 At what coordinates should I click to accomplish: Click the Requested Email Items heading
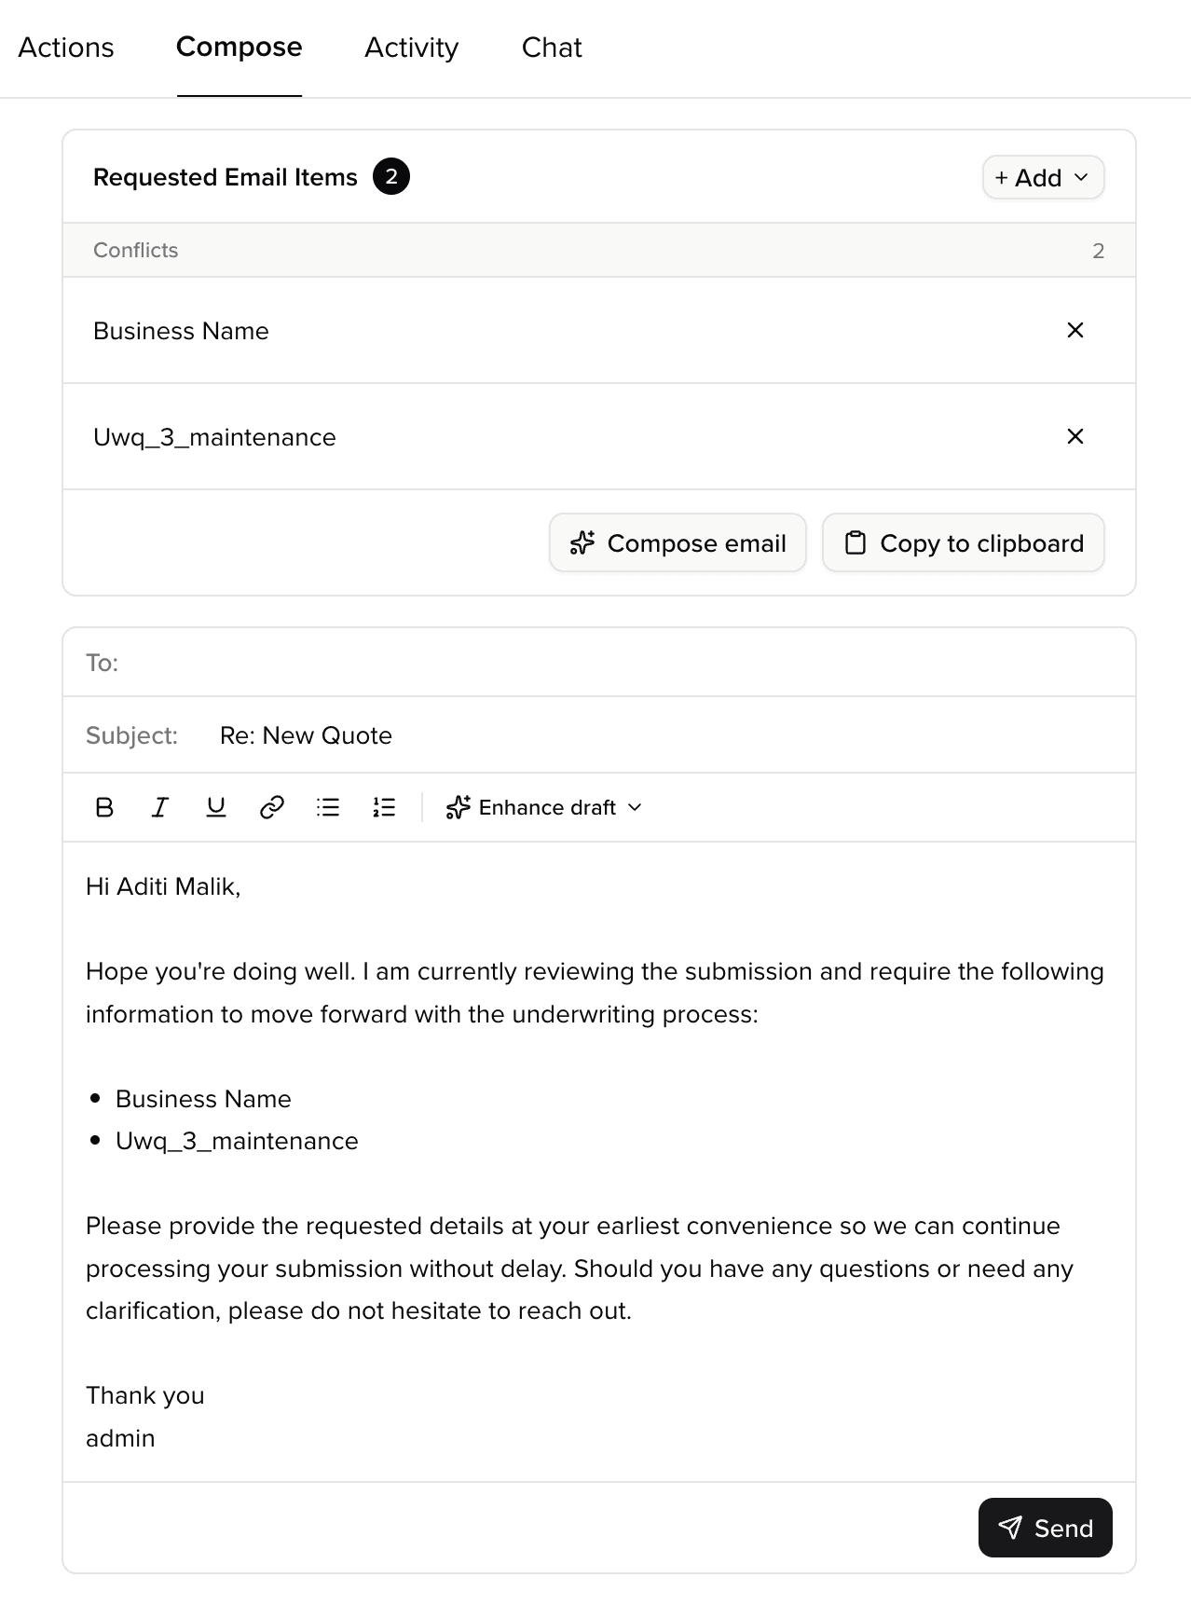coord(226,177)
